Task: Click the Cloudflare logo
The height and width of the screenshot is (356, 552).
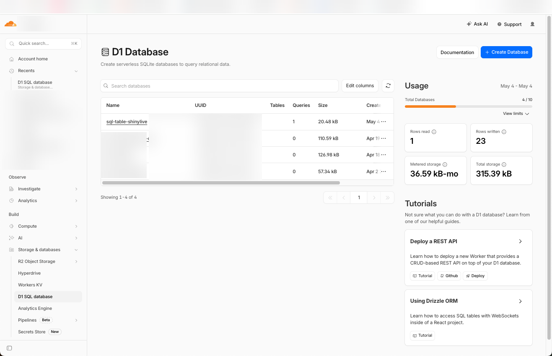Action: coord(10,24)
